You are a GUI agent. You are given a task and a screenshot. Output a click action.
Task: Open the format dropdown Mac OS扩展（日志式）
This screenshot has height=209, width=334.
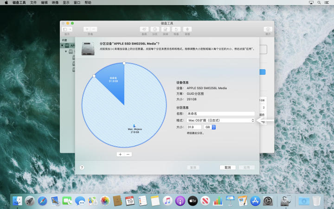click(221, 120)
